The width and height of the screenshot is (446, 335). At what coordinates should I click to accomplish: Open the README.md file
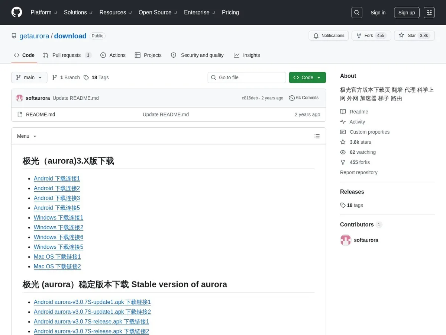[41, 115]
